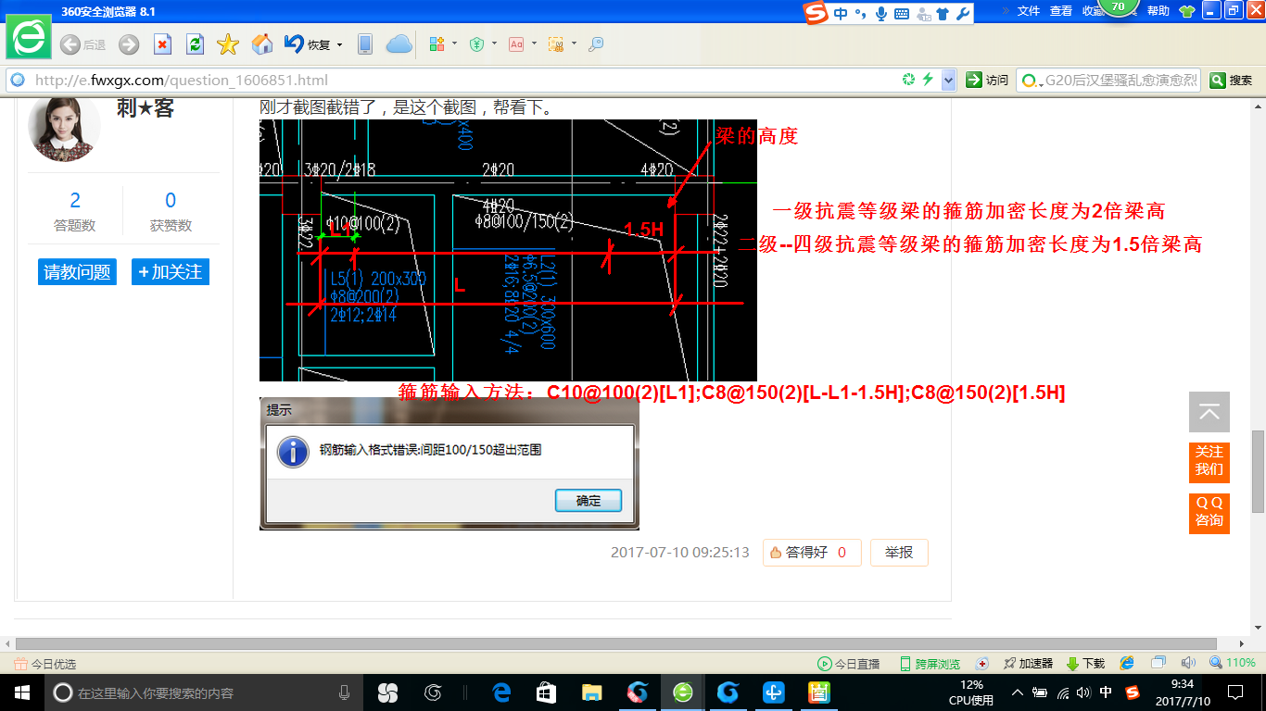
Task: Click the Sogou microphone voice input icon
Action: tap(880, 13)
